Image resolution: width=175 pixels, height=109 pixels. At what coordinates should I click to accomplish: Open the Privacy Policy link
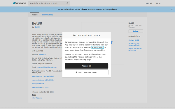click(x=97, y=47)
